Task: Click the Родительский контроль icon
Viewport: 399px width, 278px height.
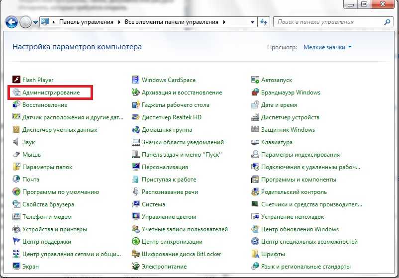Action: click(255, 191)
